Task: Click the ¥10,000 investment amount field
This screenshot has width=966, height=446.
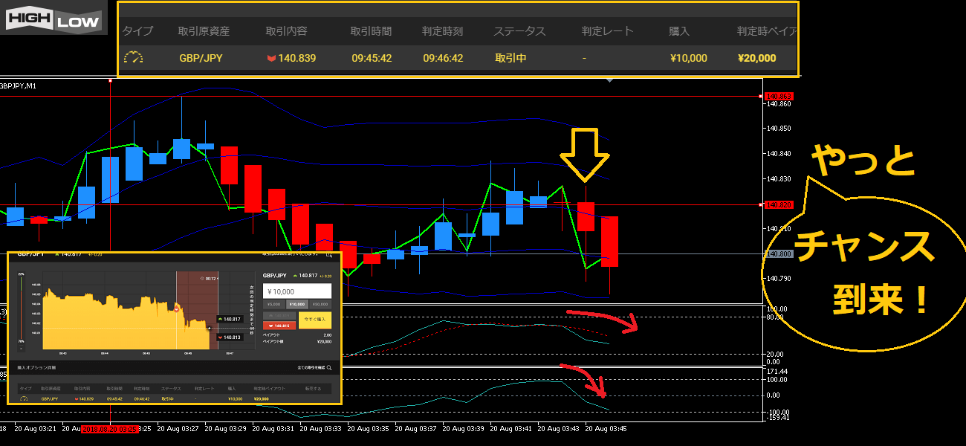Action: (297, 291)
